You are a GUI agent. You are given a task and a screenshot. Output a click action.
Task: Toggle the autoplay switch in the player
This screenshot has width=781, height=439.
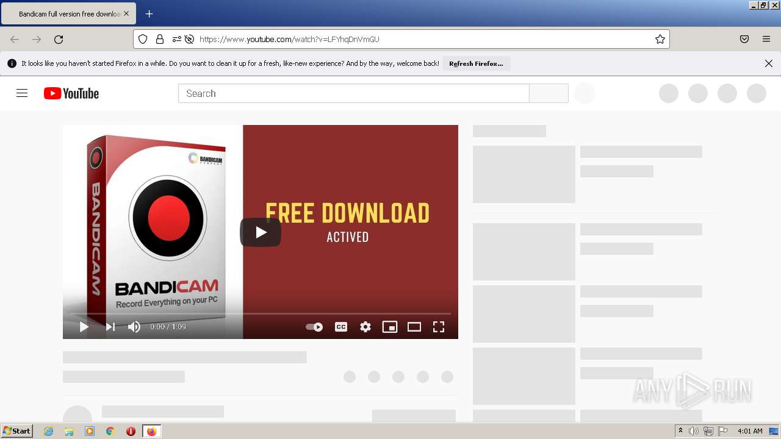click(x=314, y=327)
